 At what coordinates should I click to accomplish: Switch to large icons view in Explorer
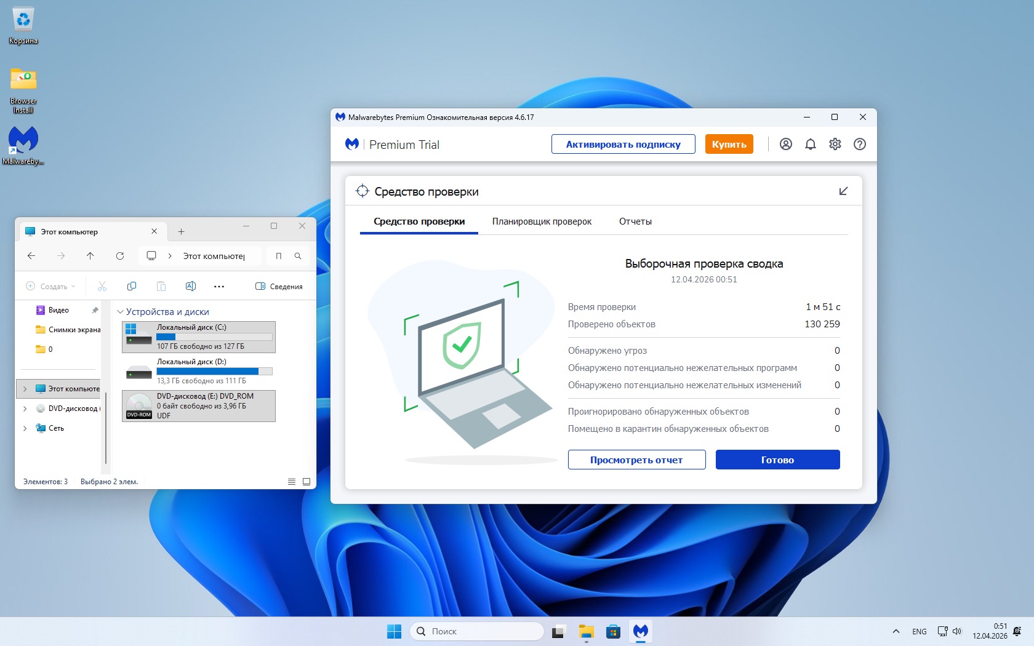tap(307, 482)
